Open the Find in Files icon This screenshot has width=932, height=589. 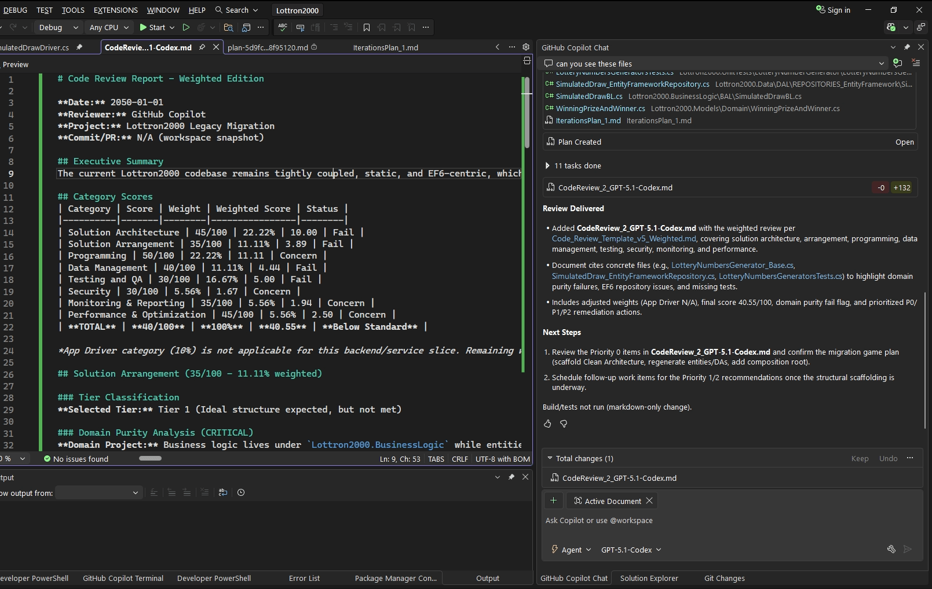(x=228, y=27)
